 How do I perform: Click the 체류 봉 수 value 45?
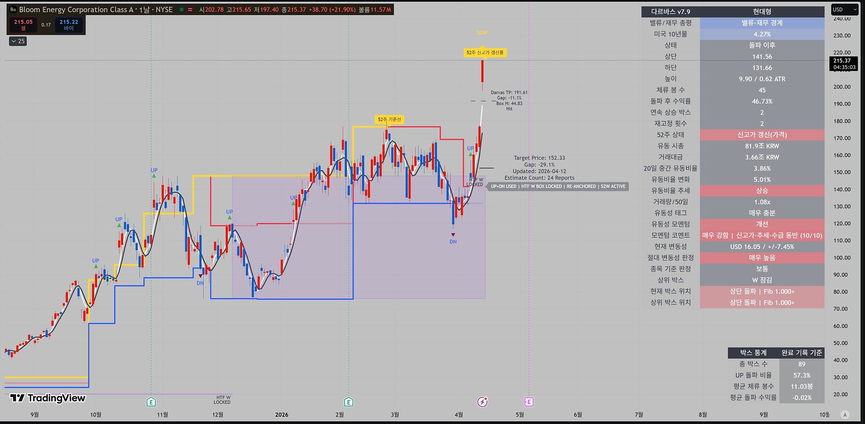tap(762, 90)
